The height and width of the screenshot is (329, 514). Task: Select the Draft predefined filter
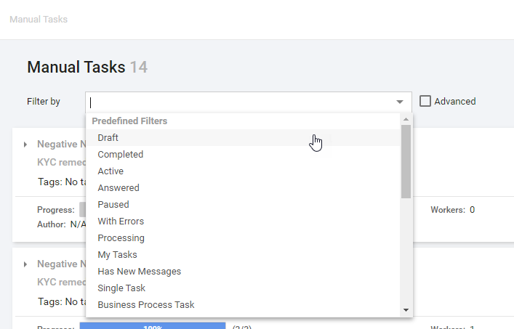tap(243, 138)
